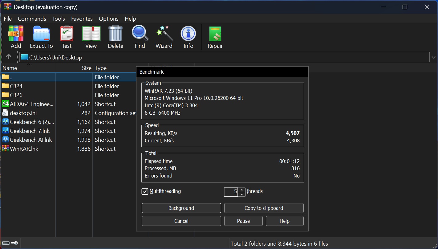
Task: Sort the file list by Name column
Action: [x=28, y=68]
